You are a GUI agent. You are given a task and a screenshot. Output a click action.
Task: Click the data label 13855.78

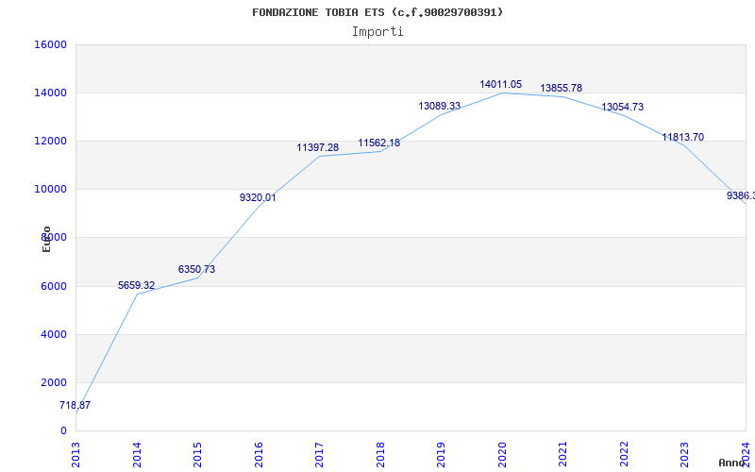click(x=561, y=89)
